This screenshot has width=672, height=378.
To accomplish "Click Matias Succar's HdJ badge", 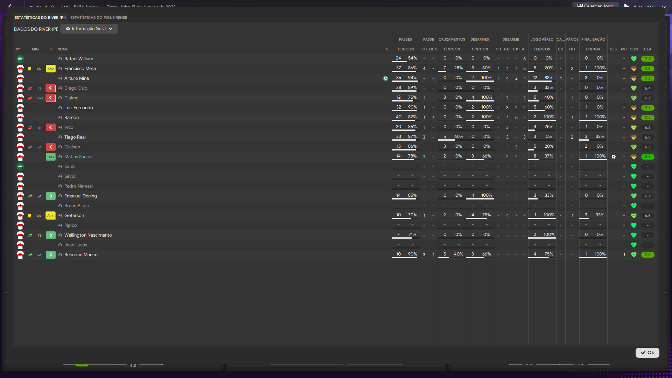I will pyautogui.click(x=51, y=157).
